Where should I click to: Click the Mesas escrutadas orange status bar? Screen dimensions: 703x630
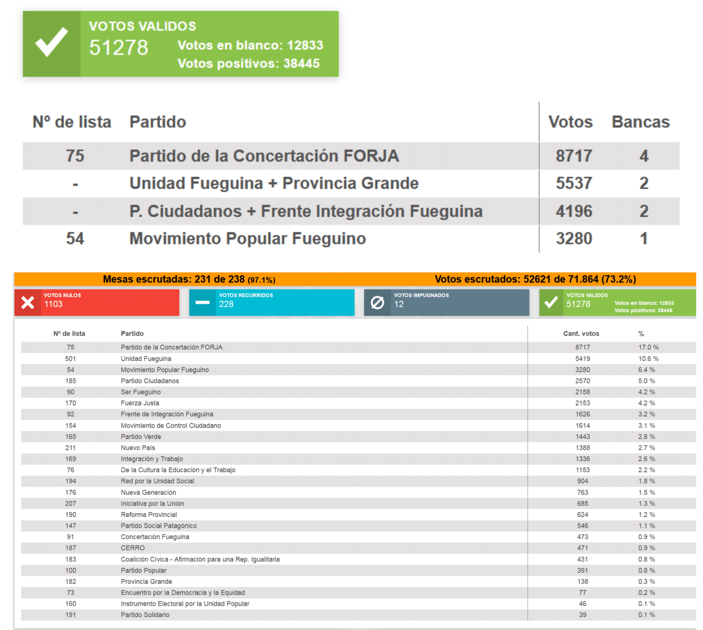click(355, 279)
